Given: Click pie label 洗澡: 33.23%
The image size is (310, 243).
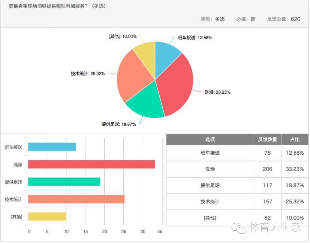Looking at the screenshot, I should click(217, 92).
